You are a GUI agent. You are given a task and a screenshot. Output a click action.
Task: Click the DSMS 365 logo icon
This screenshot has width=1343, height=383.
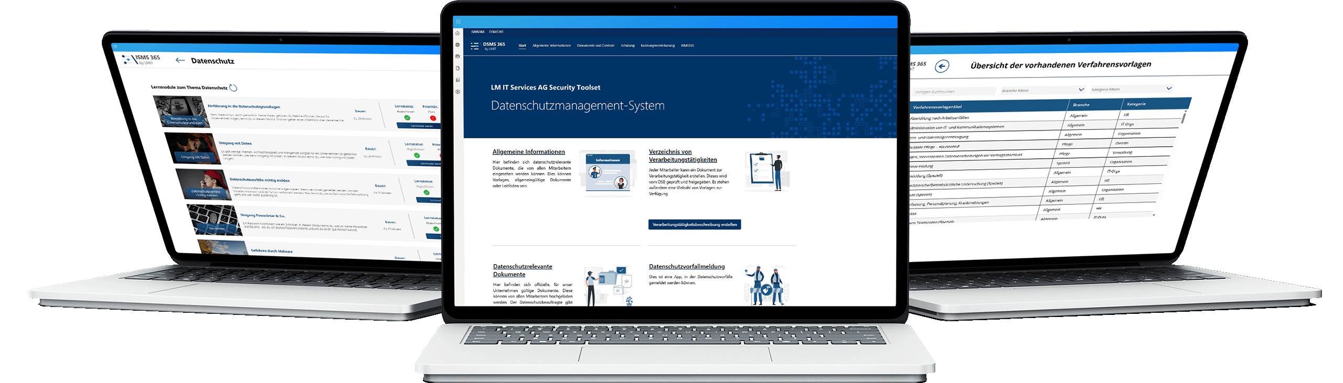[x=474, y=46]
